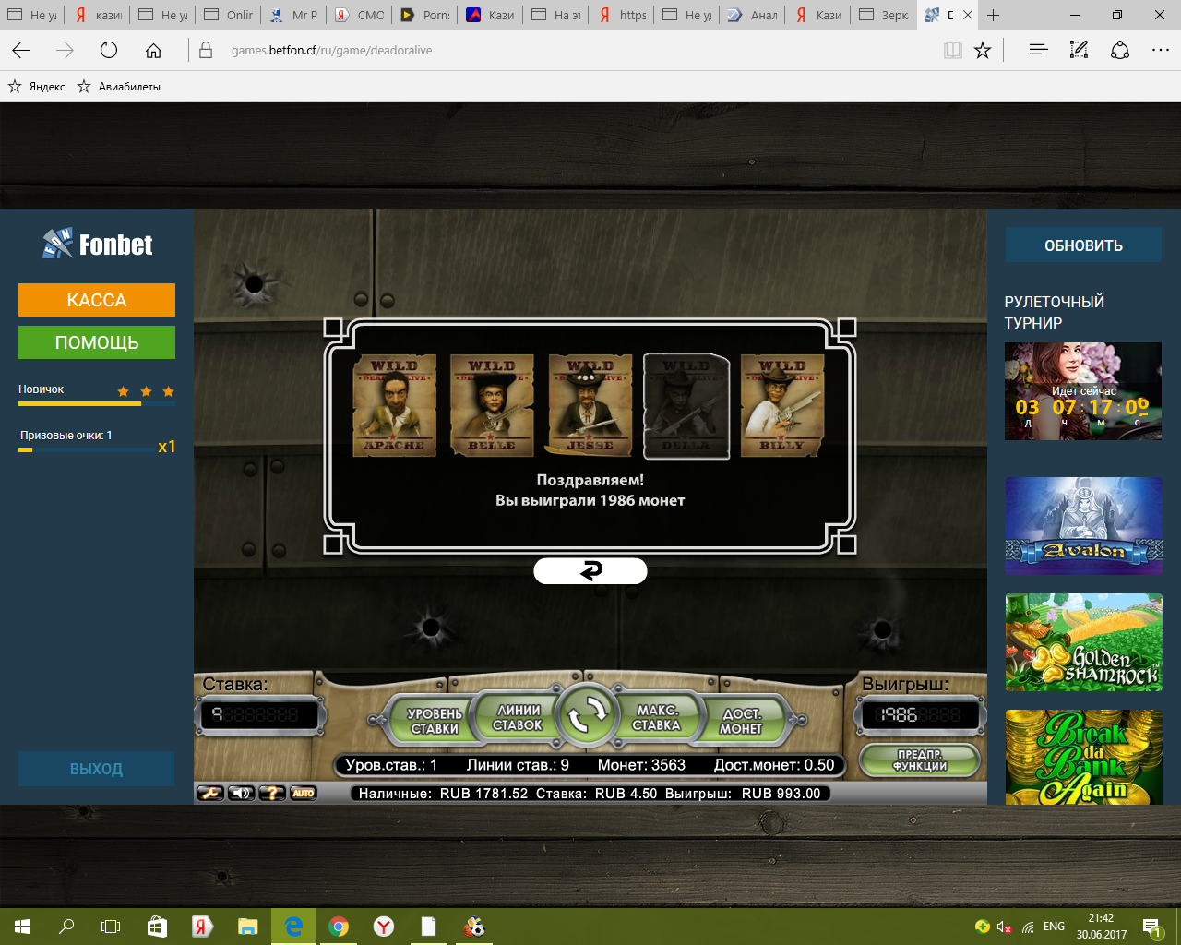Click the Новичок level progress bar
Viewport: 1181px width, 945px height.
[97, 403]
